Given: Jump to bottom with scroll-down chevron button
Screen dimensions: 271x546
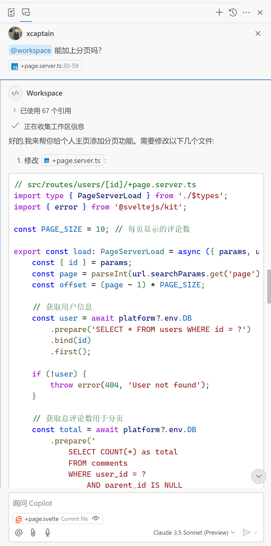Looking at the screenshot, I should tap(259, 476).
